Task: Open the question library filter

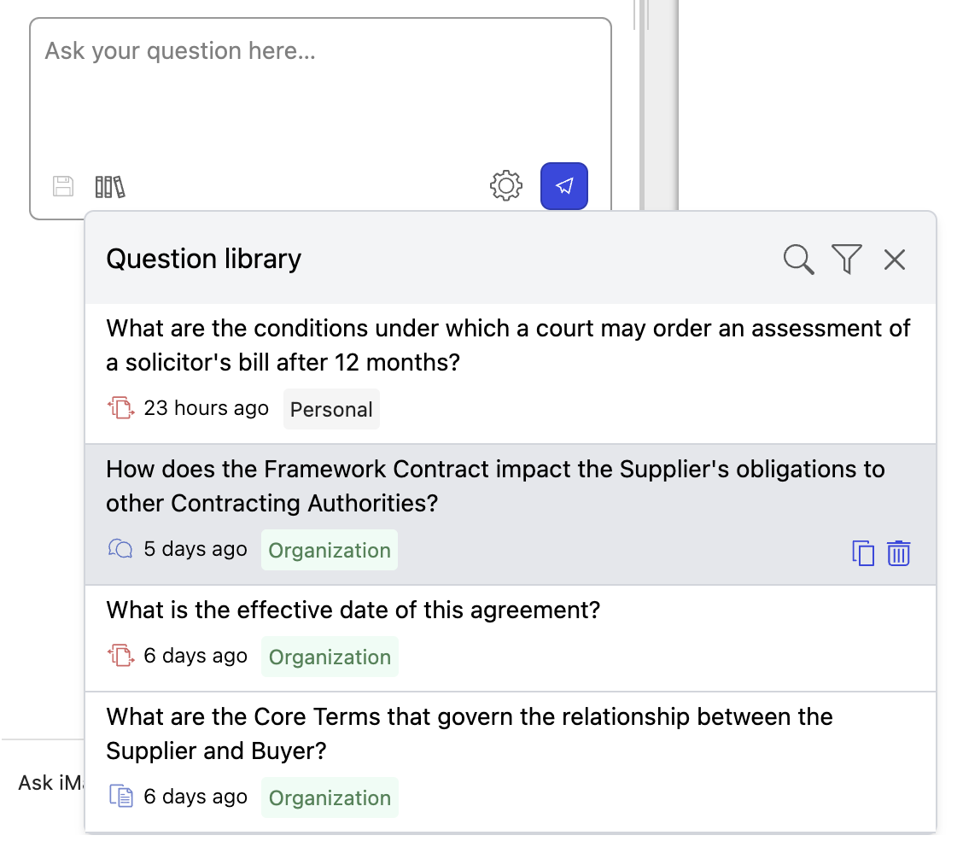Action: (x=846, y=259)
